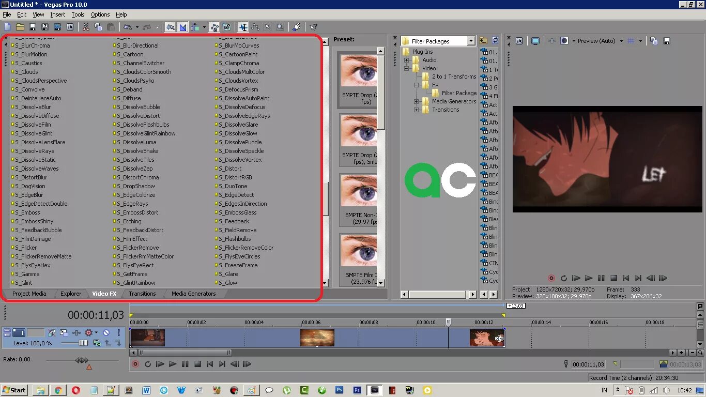Open project video properties in preview toolbar
This screenshot has width=706, height=397.
pyautogui.click(x=519, y=41)
